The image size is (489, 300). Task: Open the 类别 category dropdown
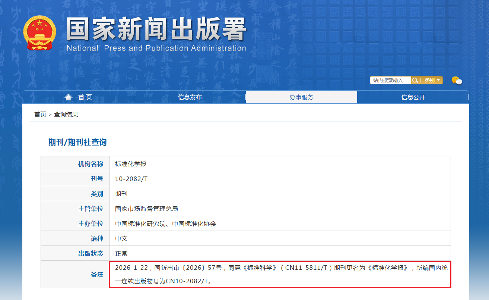click(432, 80)
